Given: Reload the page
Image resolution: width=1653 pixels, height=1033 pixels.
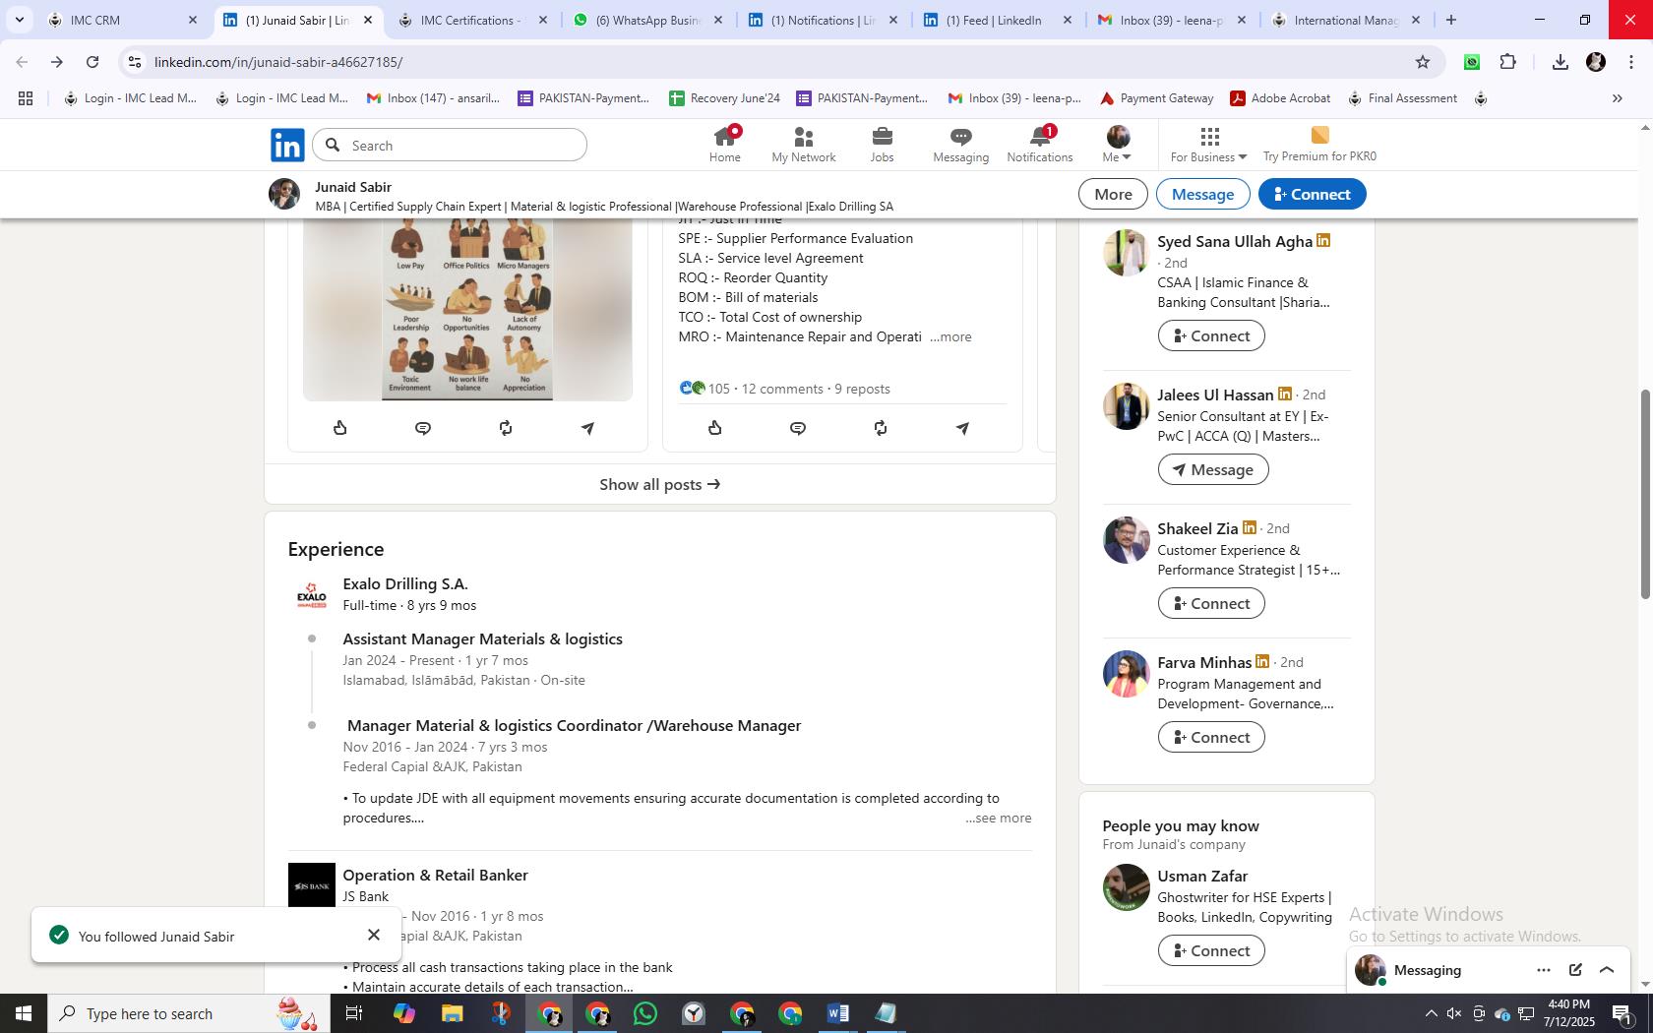Looking at the screenshot, I should coord(92,62).
